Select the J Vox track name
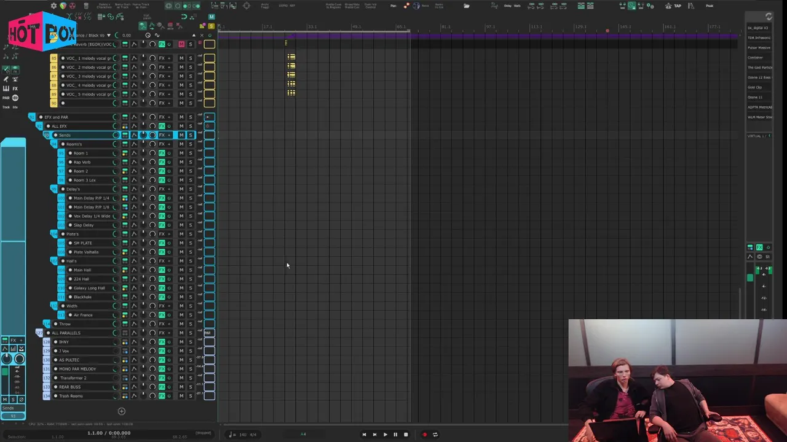The image size is (787, 442). coord(64,351)
